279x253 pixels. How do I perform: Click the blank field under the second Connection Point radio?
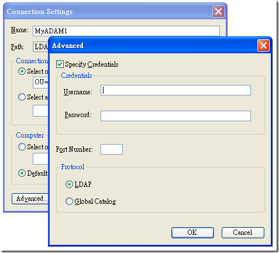pos(40,111)
